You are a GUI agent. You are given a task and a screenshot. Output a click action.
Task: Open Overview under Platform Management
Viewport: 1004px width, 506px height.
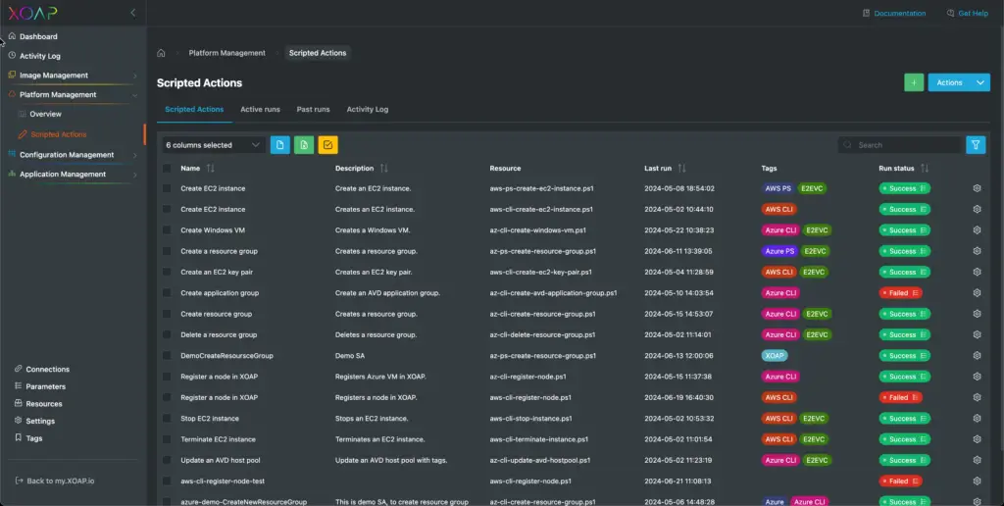pyautogui.click(x=45, y=114)
